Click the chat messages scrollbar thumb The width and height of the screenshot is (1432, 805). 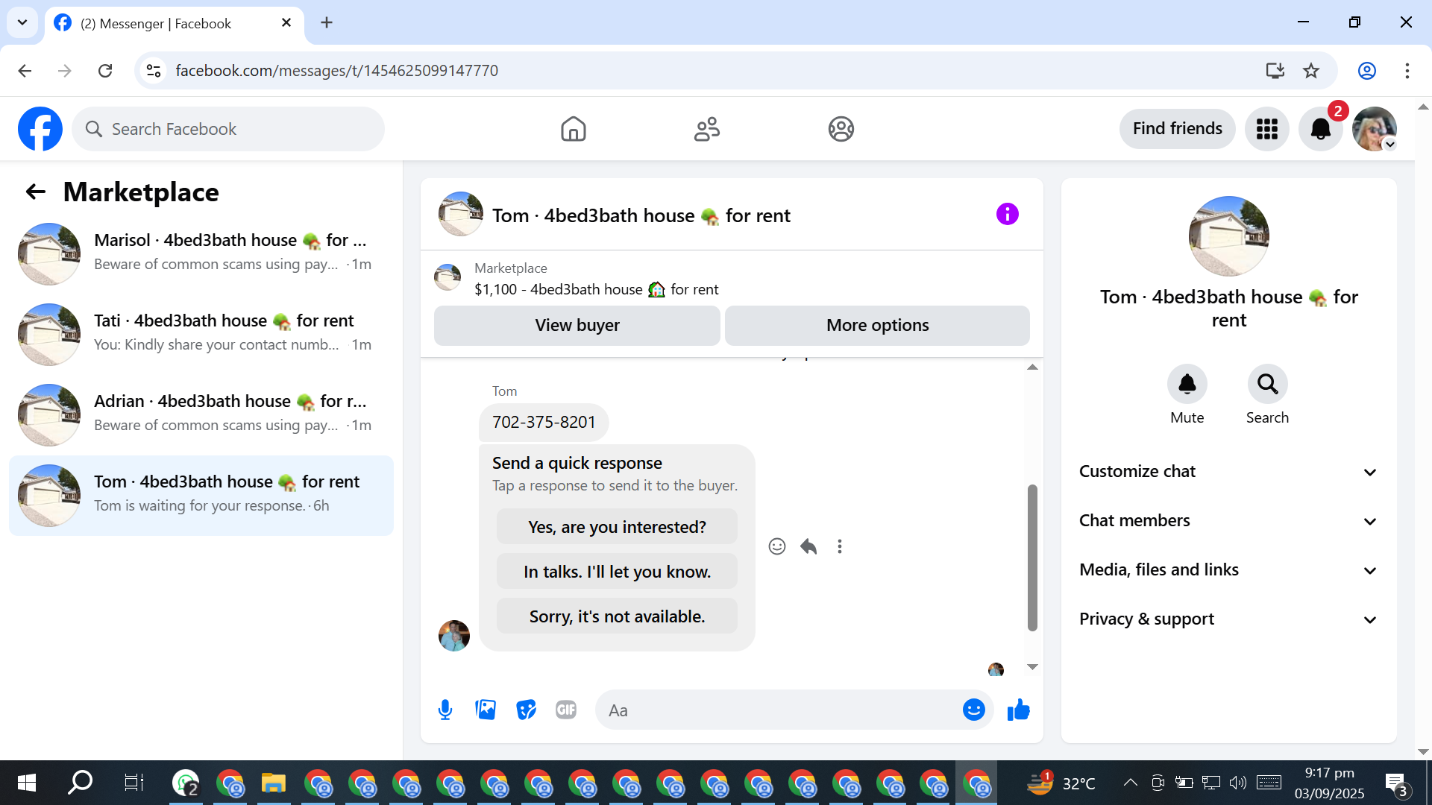click(x=1032, y=558)
